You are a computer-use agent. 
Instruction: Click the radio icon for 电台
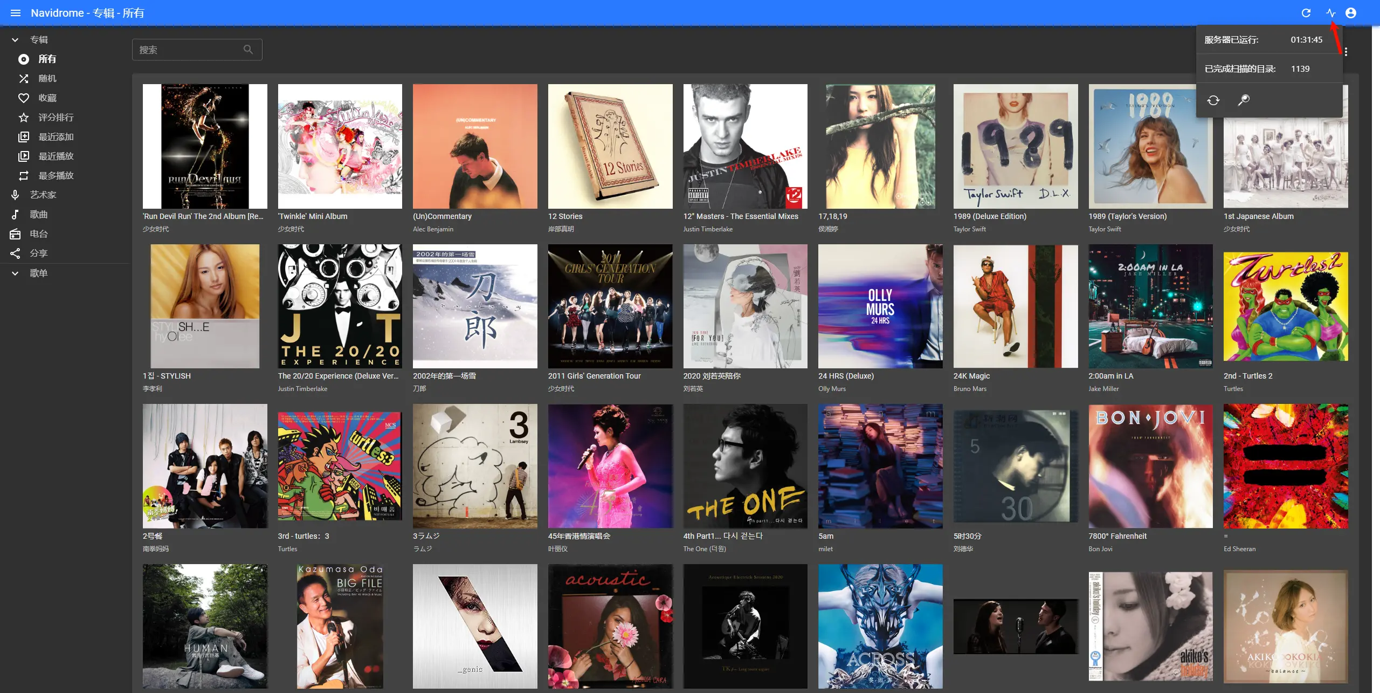(x=15, y=234)
